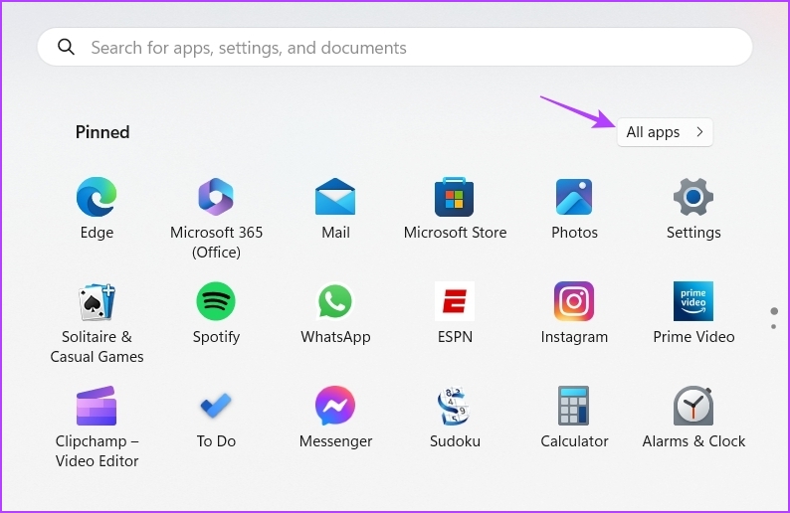Launch Microsoft 365 (Office)

pyautogui.click(x=216, y=198)
